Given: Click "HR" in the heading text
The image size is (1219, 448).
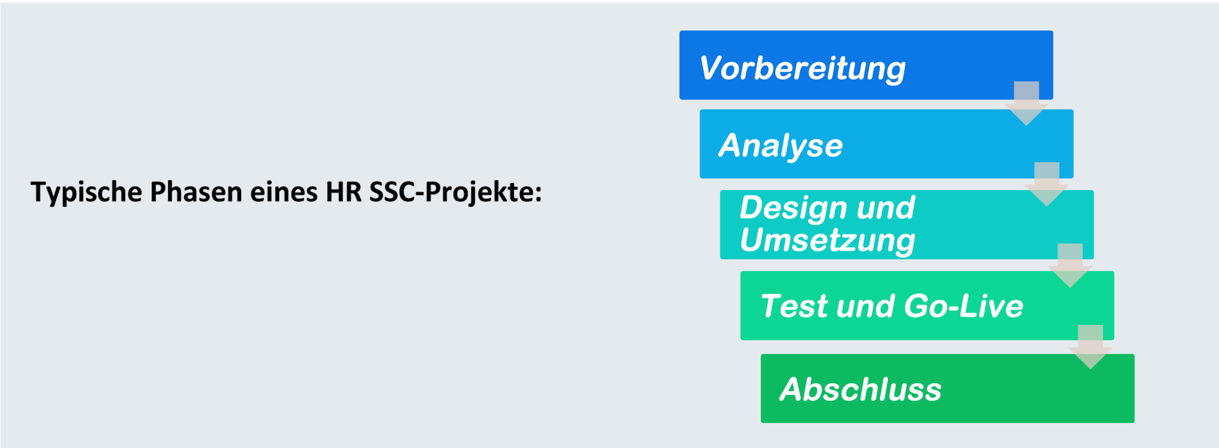Looking at the screenshot, I should click(344, 192).
